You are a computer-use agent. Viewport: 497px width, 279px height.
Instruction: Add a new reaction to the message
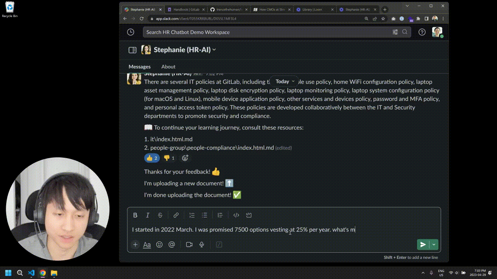[185, 158]
